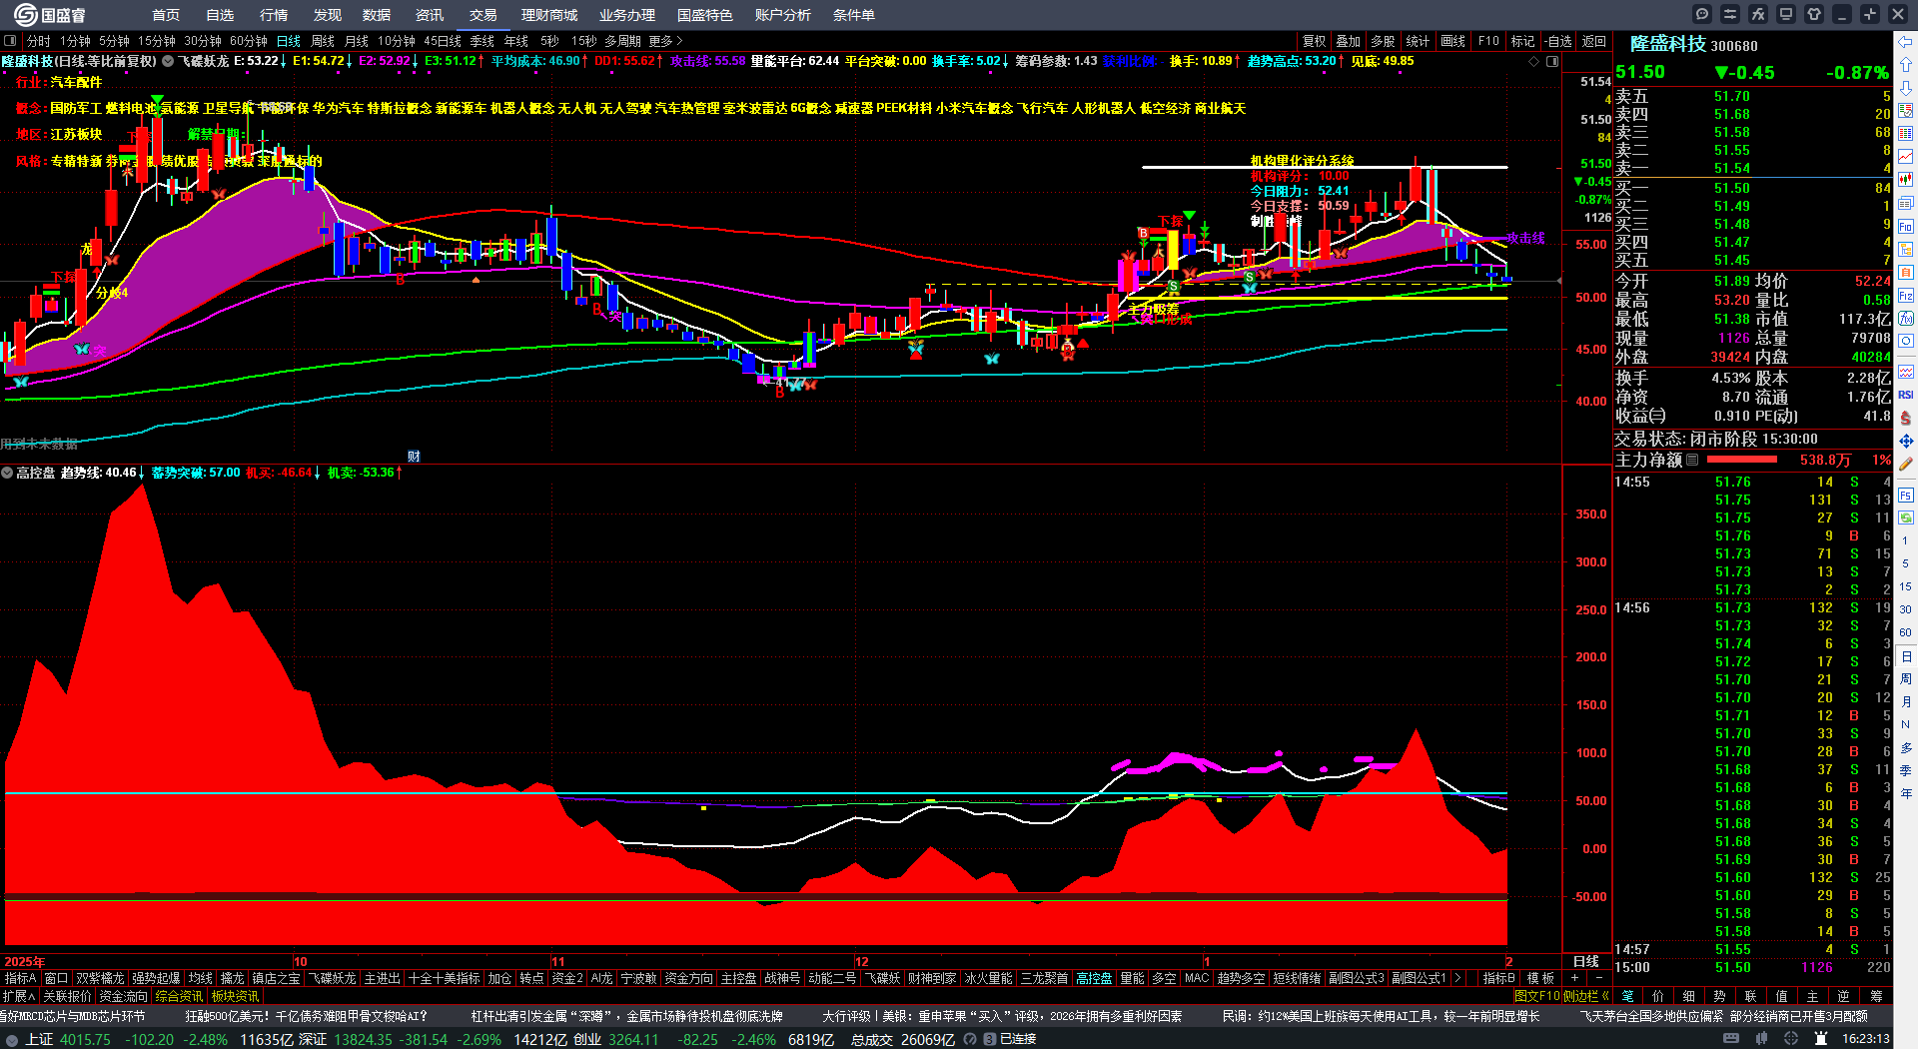This screenshot has width=1918, height=1049.
Task: Switch to the 周线 period tab
Action: (323, 41)
